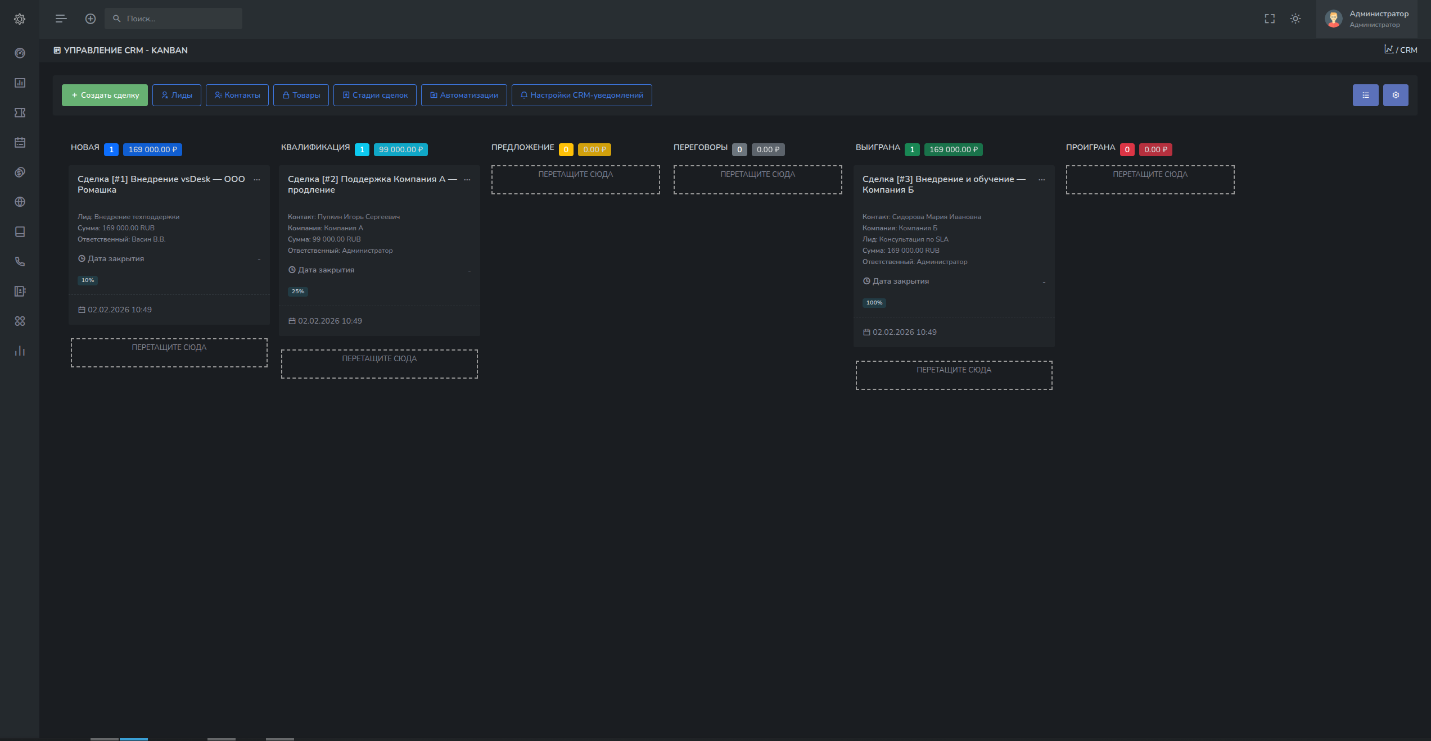Open options menu of Сделка #1 card

click(x=257, y=180)
